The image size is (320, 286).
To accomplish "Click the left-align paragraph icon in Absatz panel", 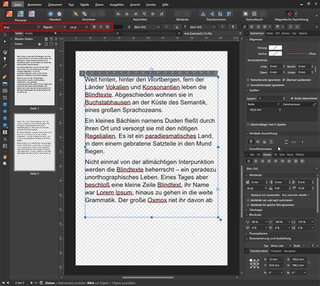I will coord(249,161).
